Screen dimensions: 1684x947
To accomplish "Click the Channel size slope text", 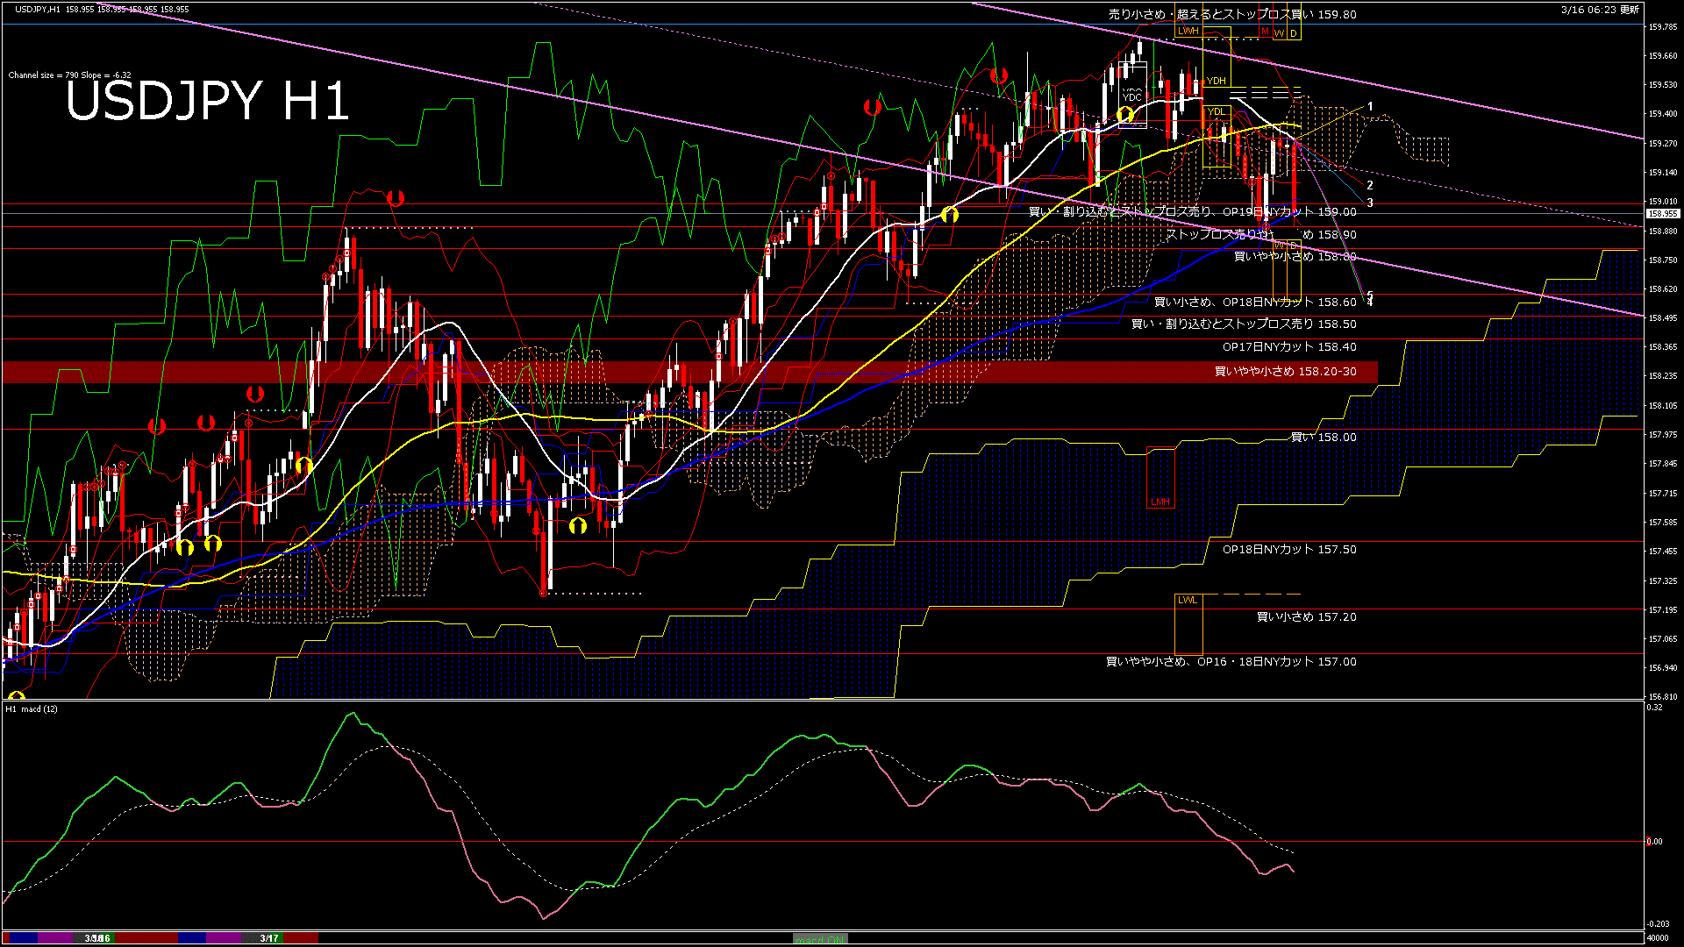I will (x=69, y=75).
